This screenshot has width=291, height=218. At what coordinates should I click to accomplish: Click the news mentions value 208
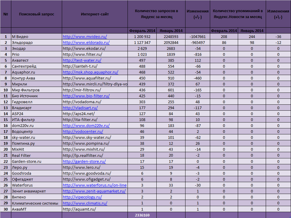point(224,37)
